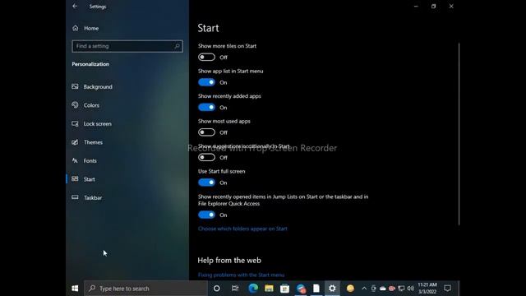Click the Settings gear icon on taskbar

coord(332,289)
